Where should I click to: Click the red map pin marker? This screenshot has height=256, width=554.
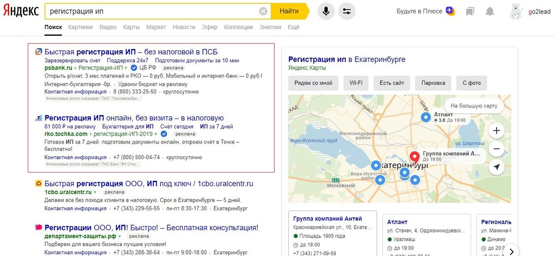pos(415,158)
